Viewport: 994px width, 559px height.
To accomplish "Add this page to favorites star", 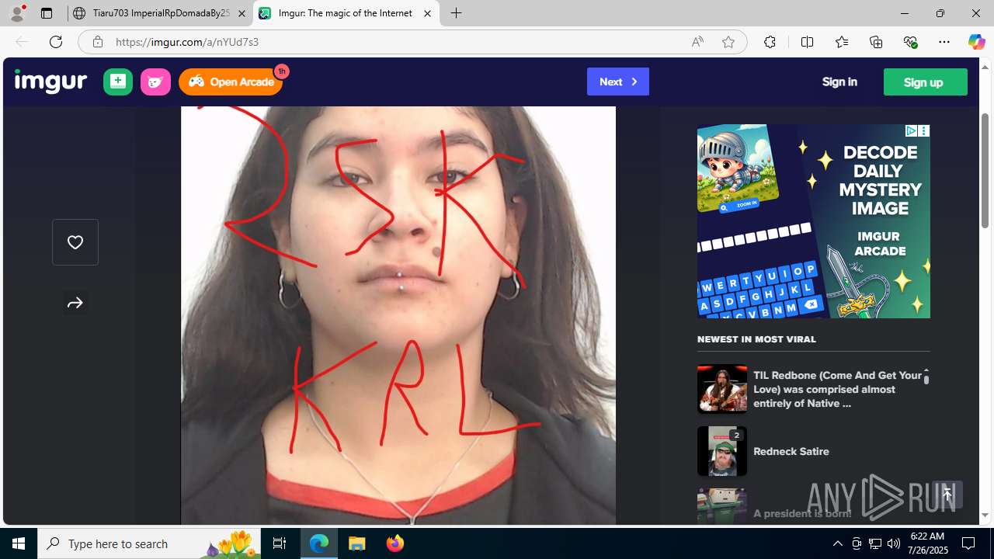I will pos(728,42).
